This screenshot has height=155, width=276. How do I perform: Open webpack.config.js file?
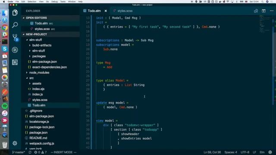(50, 143)
